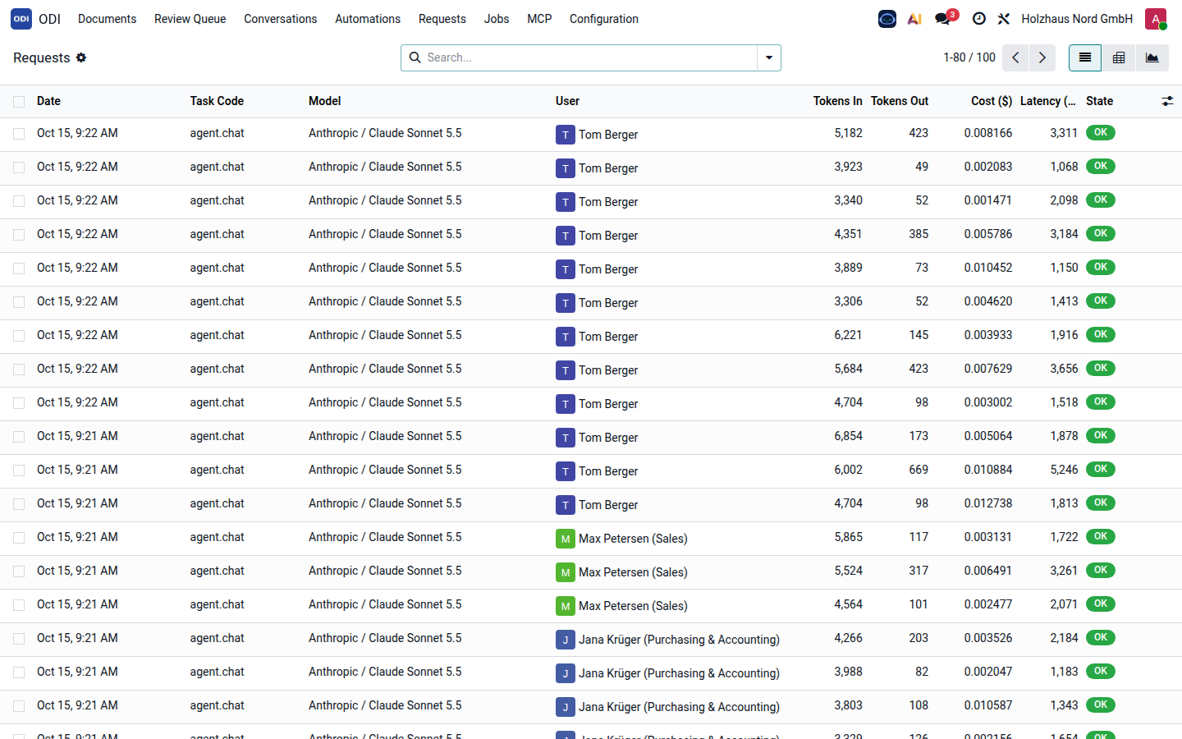Open the blue robot assistant icon
This screenshot has height=739, width=1182.
coord(887,19)
